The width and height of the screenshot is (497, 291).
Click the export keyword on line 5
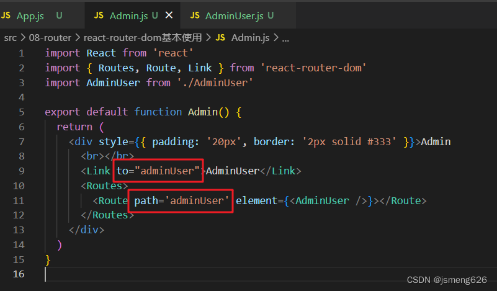[x=63, y=112]
